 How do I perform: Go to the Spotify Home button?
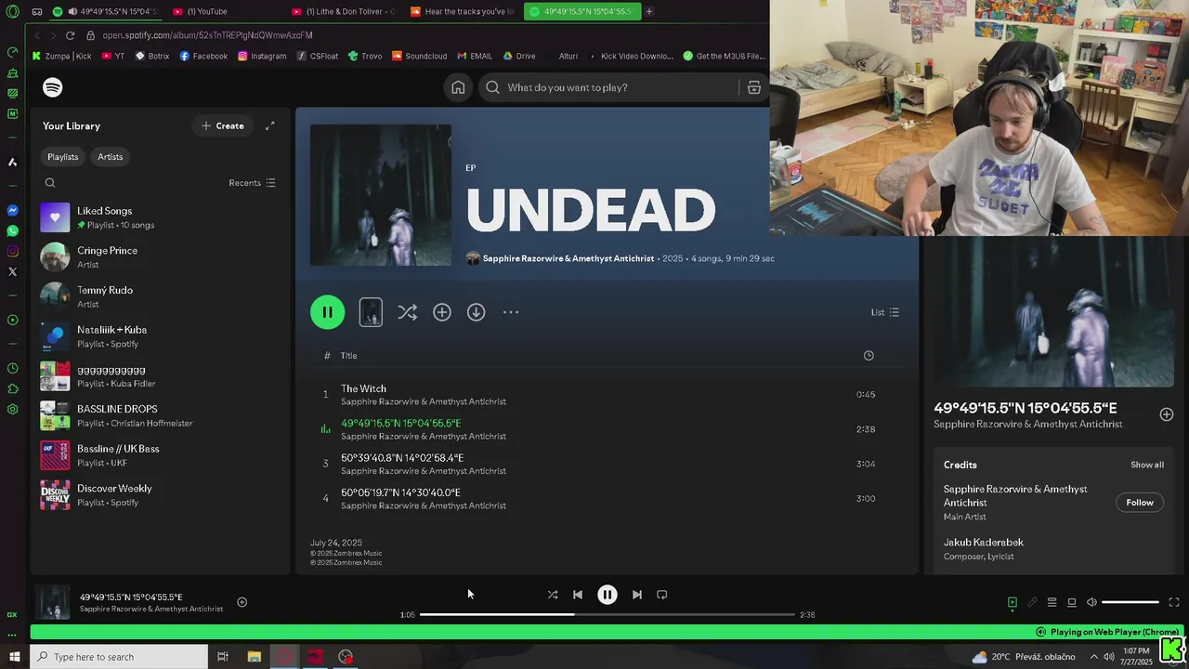(x=458, y=87)
